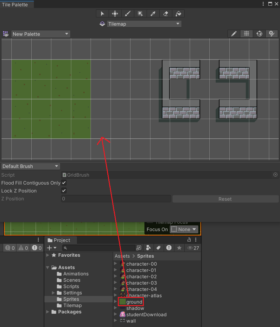Activate the Move selection tool

tap(115, 14)
